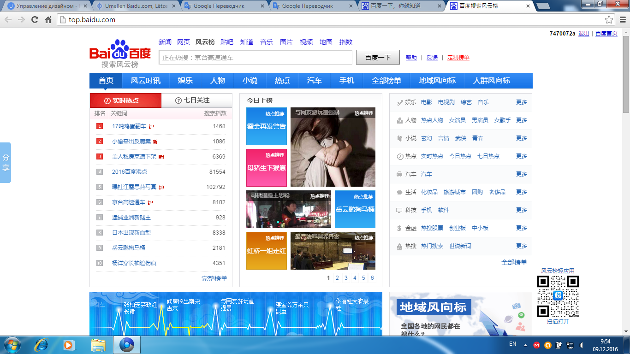The width and height of the screenshot is (630, 354).
Task: Open browser home page icon
Action: (x=48, y=20)
